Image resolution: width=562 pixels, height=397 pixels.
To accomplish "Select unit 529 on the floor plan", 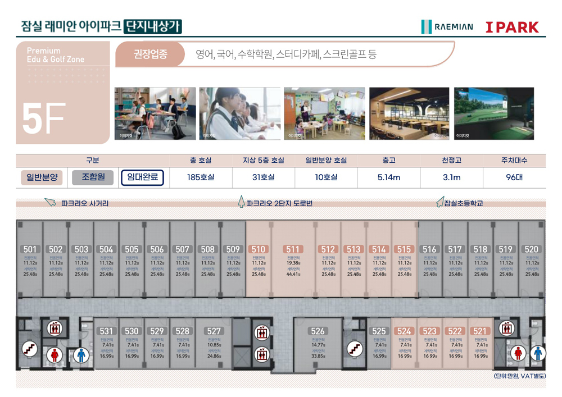I will pos(157,344).
